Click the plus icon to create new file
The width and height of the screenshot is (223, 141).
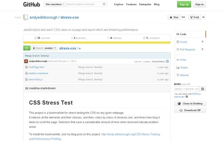(80, 48)
